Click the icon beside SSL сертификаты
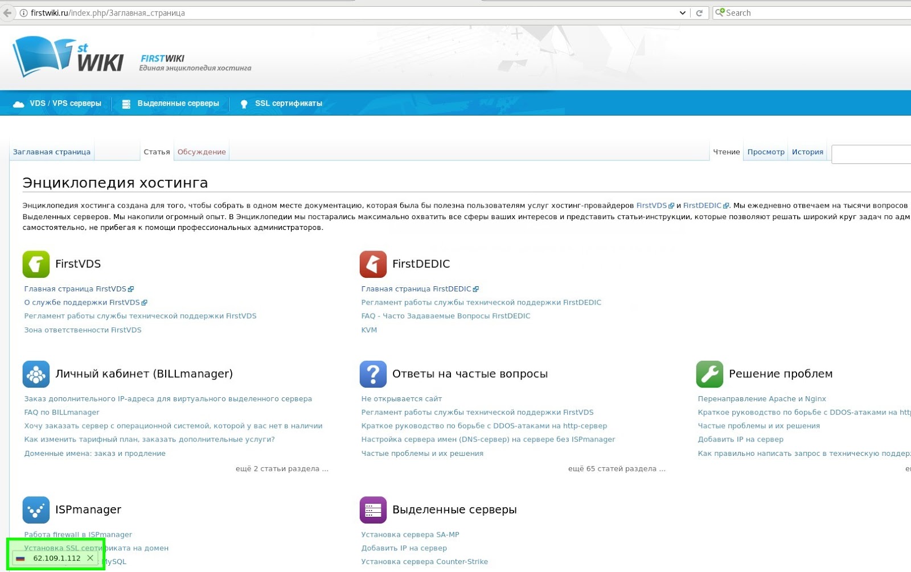 pos(244,104)
